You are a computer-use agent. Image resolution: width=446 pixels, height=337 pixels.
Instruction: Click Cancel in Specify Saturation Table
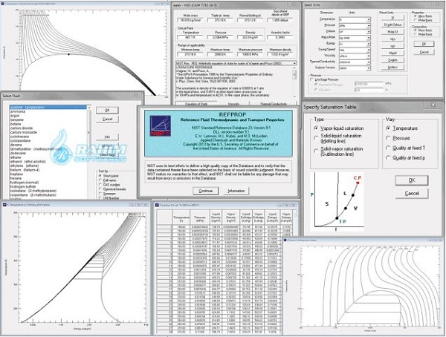pyautogui.click(x=411, y=193)
